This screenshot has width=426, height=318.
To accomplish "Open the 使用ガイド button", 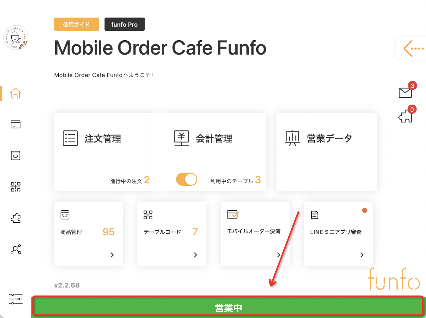I will (x=76, y=24).
